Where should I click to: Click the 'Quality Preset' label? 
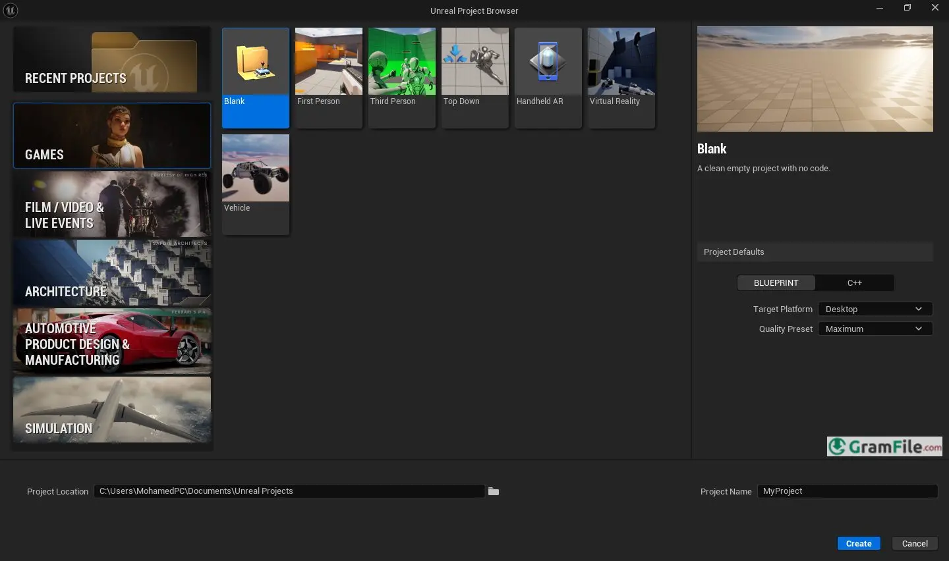pos(786,329)
